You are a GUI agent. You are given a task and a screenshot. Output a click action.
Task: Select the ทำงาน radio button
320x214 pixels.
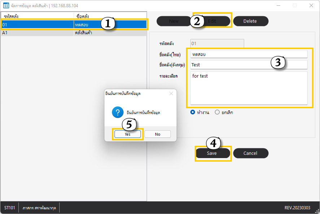pos(193,112)
